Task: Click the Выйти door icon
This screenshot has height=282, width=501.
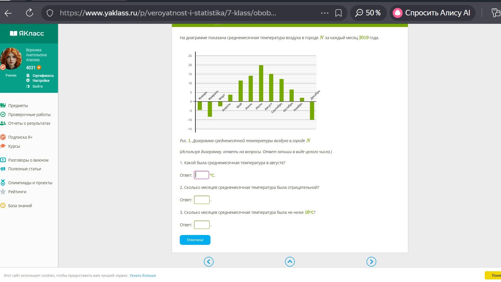Action: point(28,86)
